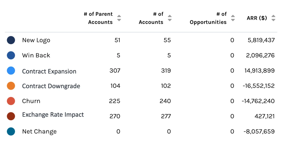
Task: Sort by # of Parent Accounts column
Action: click(119, 18)
